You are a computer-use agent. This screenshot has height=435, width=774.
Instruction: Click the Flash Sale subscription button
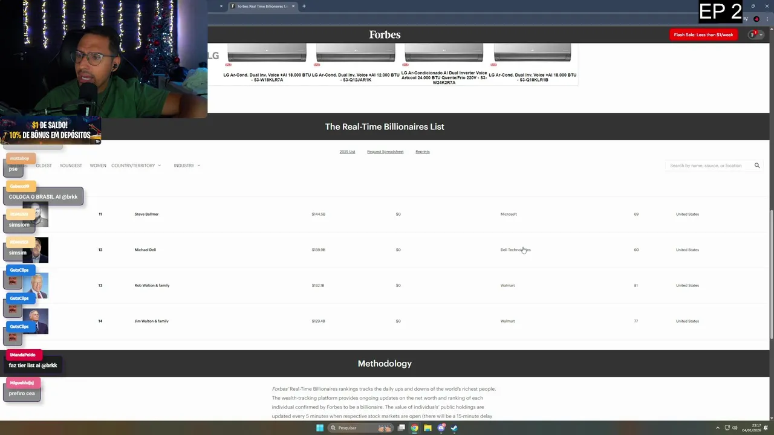pyautogui.click(x=703, y=34)
